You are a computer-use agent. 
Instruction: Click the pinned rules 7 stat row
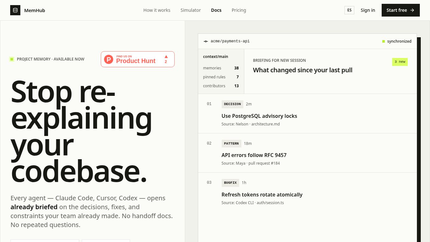point(221,77)
